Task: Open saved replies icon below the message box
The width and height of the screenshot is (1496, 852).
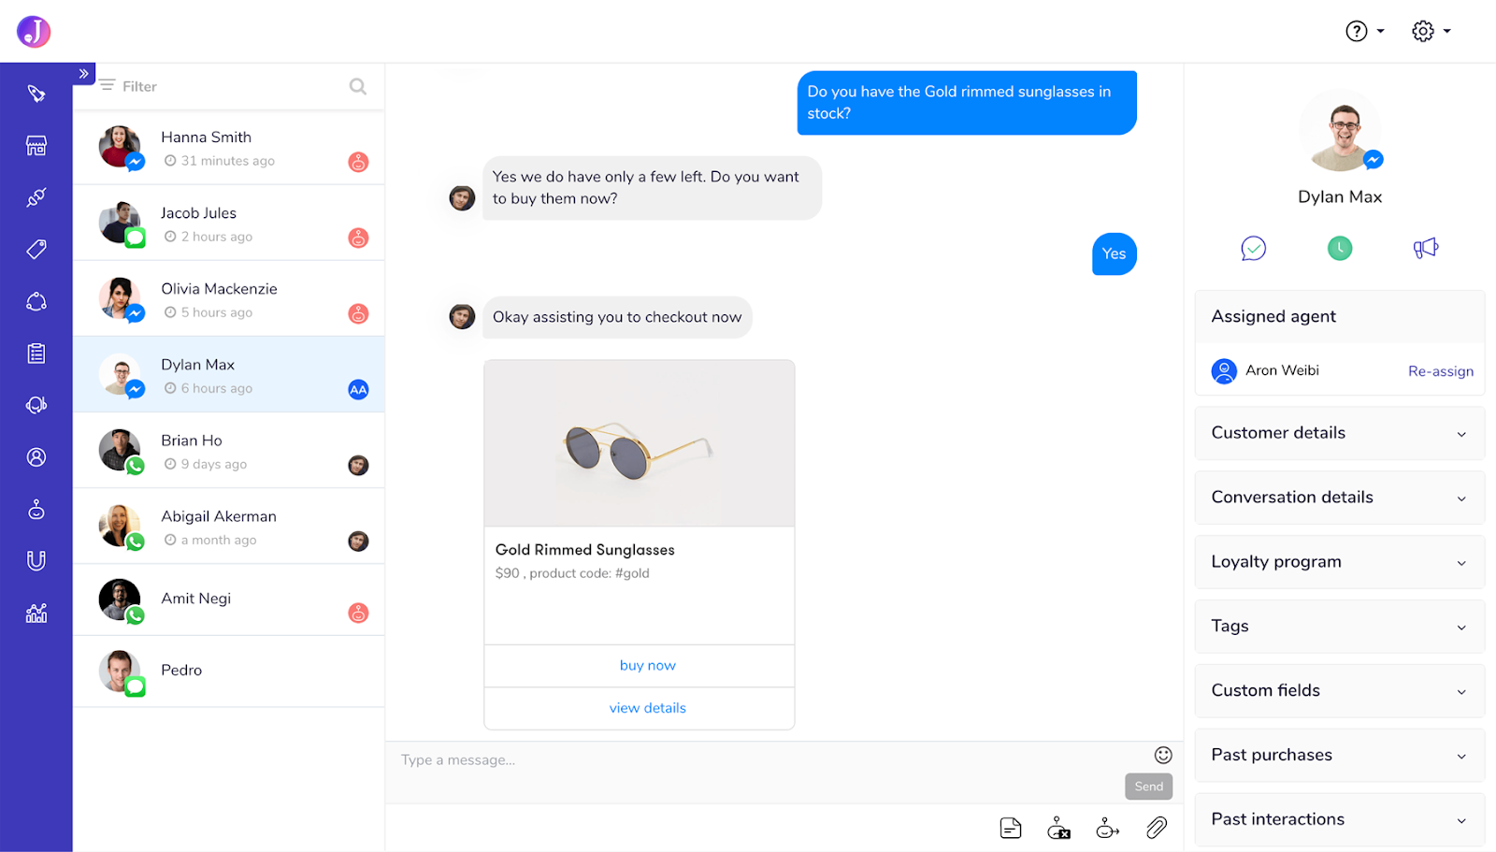Action: click(x=1011, y=828)
